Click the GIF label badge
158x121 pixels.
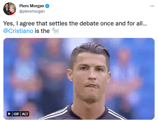pos(16,114)
